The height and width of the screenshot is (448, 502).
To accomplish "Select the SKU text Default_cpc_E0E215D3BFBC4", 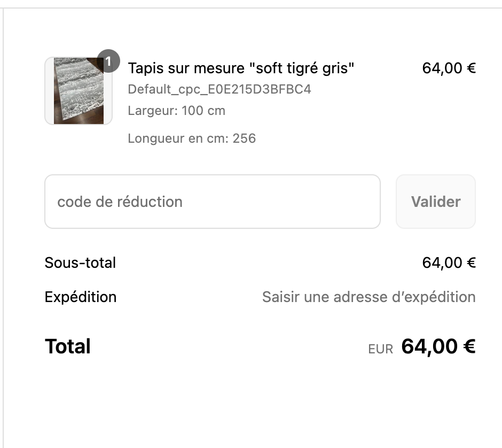I will [219, 89].
